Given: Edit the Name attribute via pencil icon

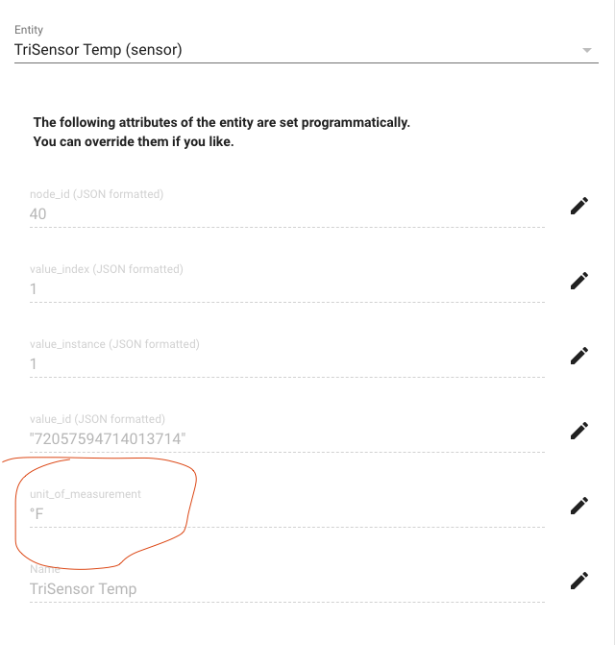Looking at the screenshot, I should 579,581.
